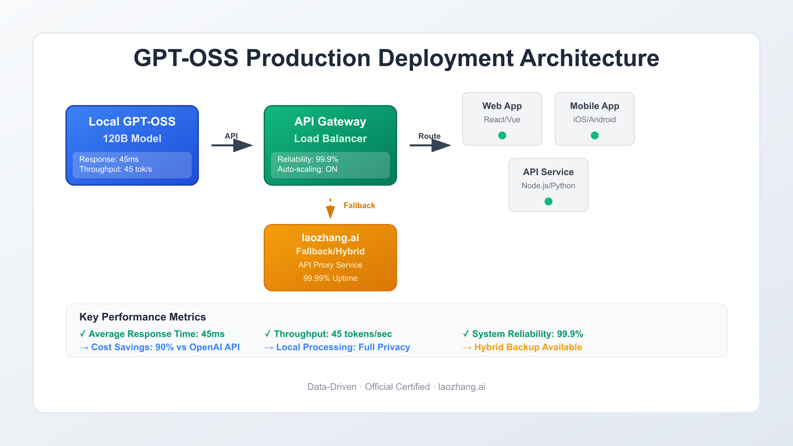Click 'Response: 45ms' in Local GPT-OSS box

(x=109, y=159)
